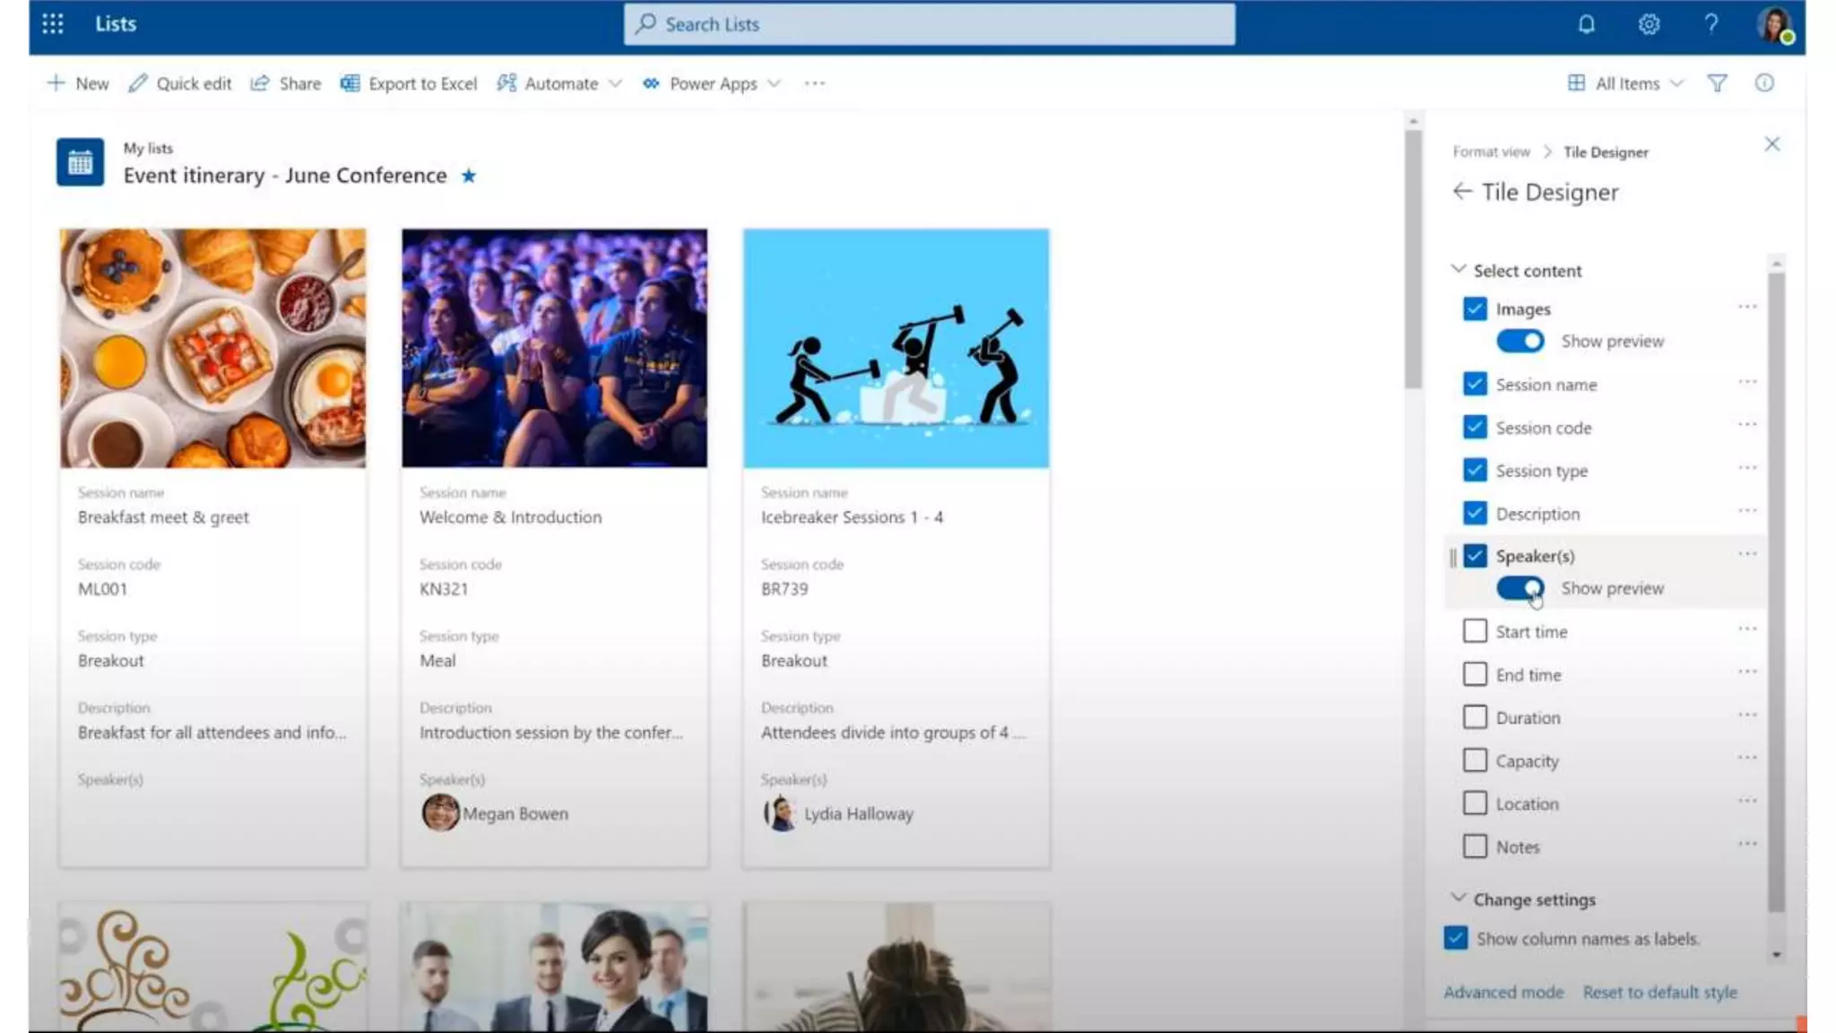Check the Start time checkbox
The image size is (1836, 1033).
pyautogui.click(x=1475, y=631)
